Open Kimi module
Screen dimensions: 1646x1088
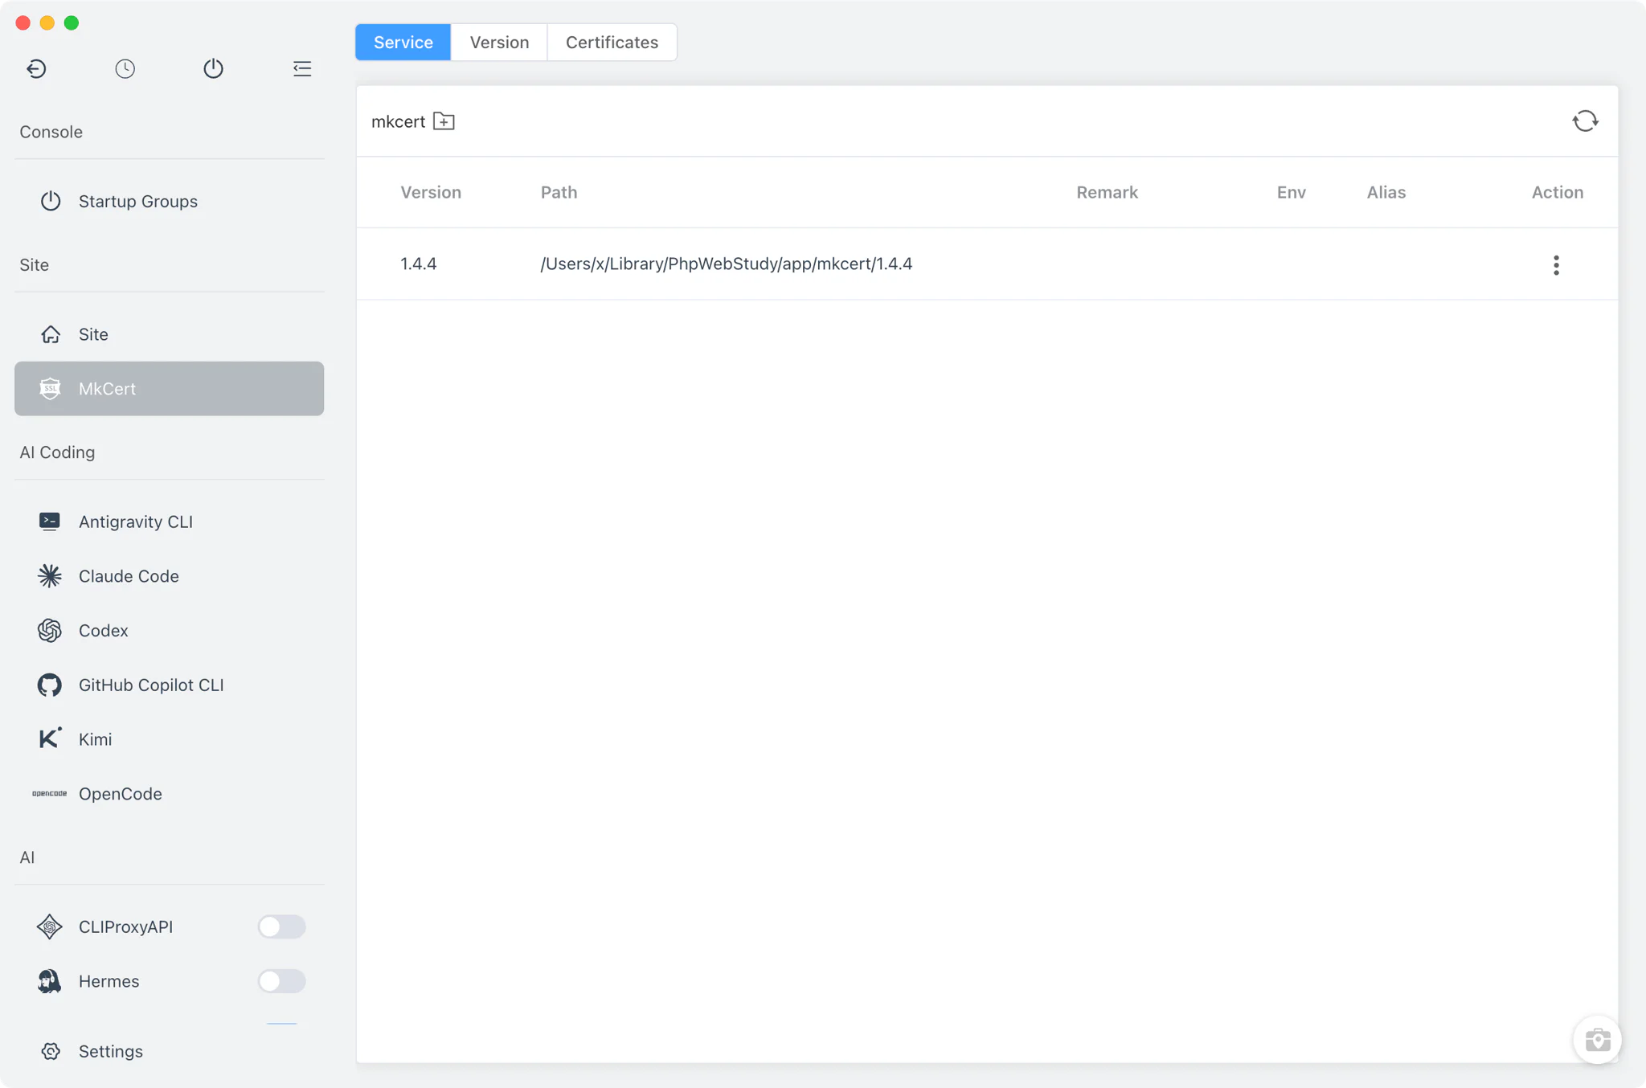coord(169,739)
